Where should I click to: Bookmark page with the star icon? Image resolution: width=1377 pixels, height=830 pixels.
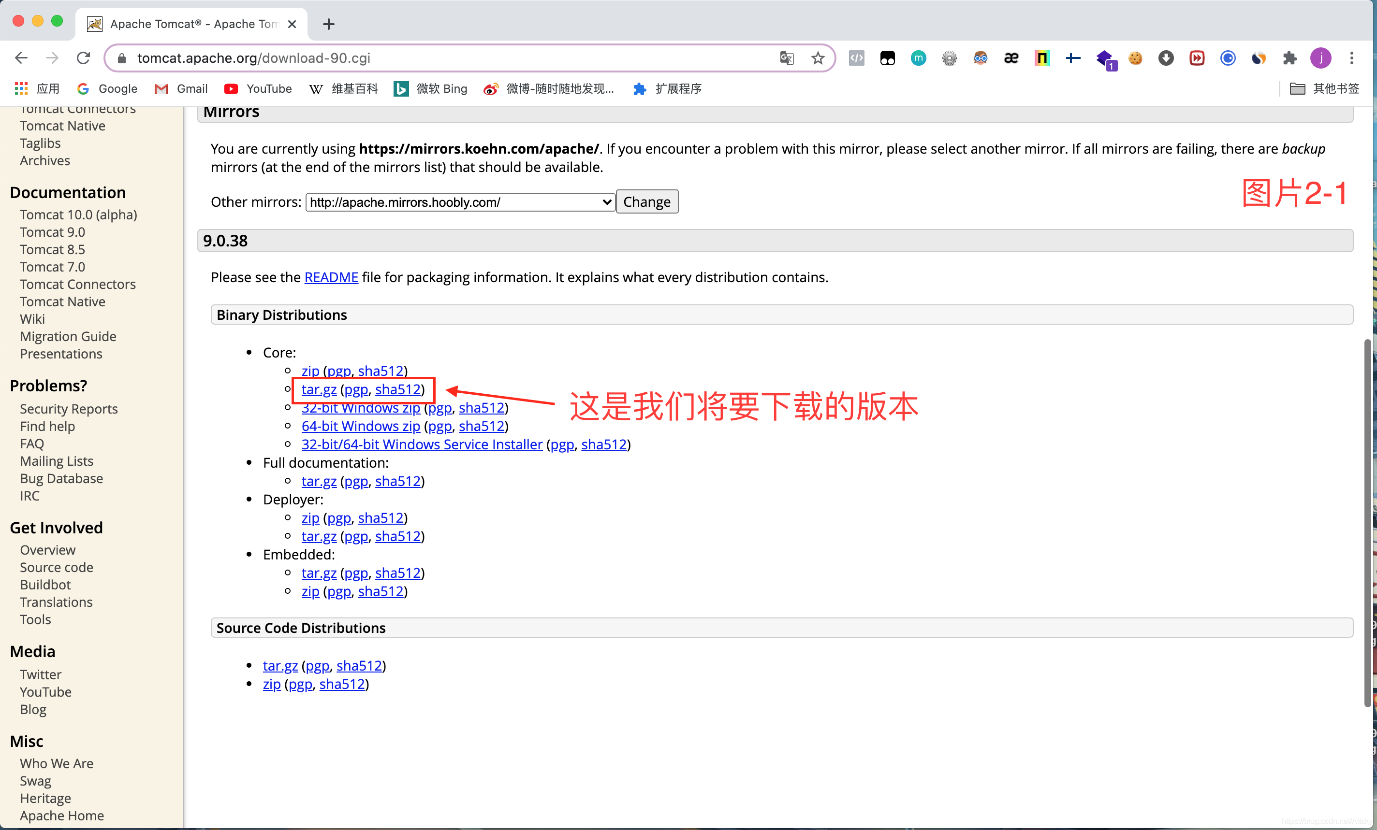click(x=818, y=58)
